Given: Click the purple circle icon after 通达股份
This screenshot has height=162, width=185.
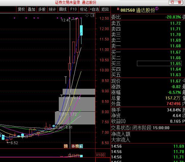Looking at the screenshot, I should pyautogui.click(x=157, y=8).
